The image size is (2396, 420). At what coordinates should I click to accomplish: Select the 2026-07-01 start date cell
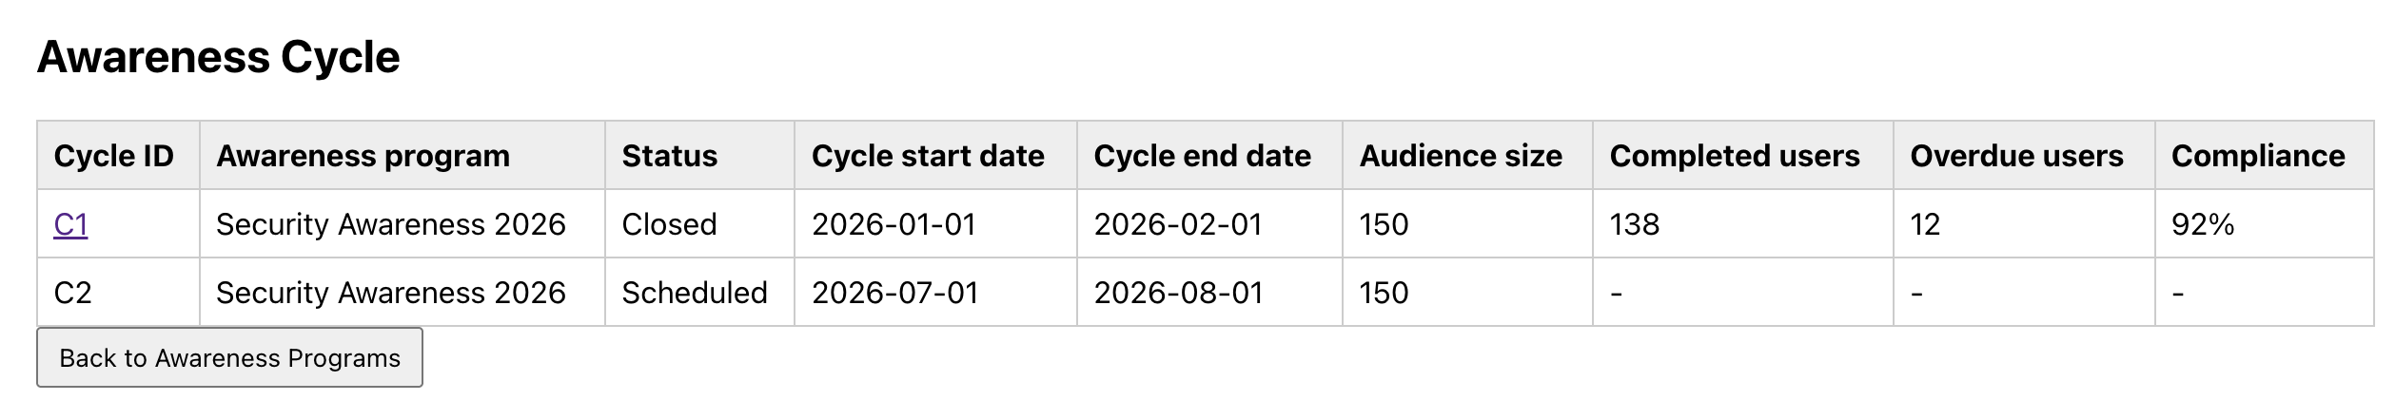point(894,293)
